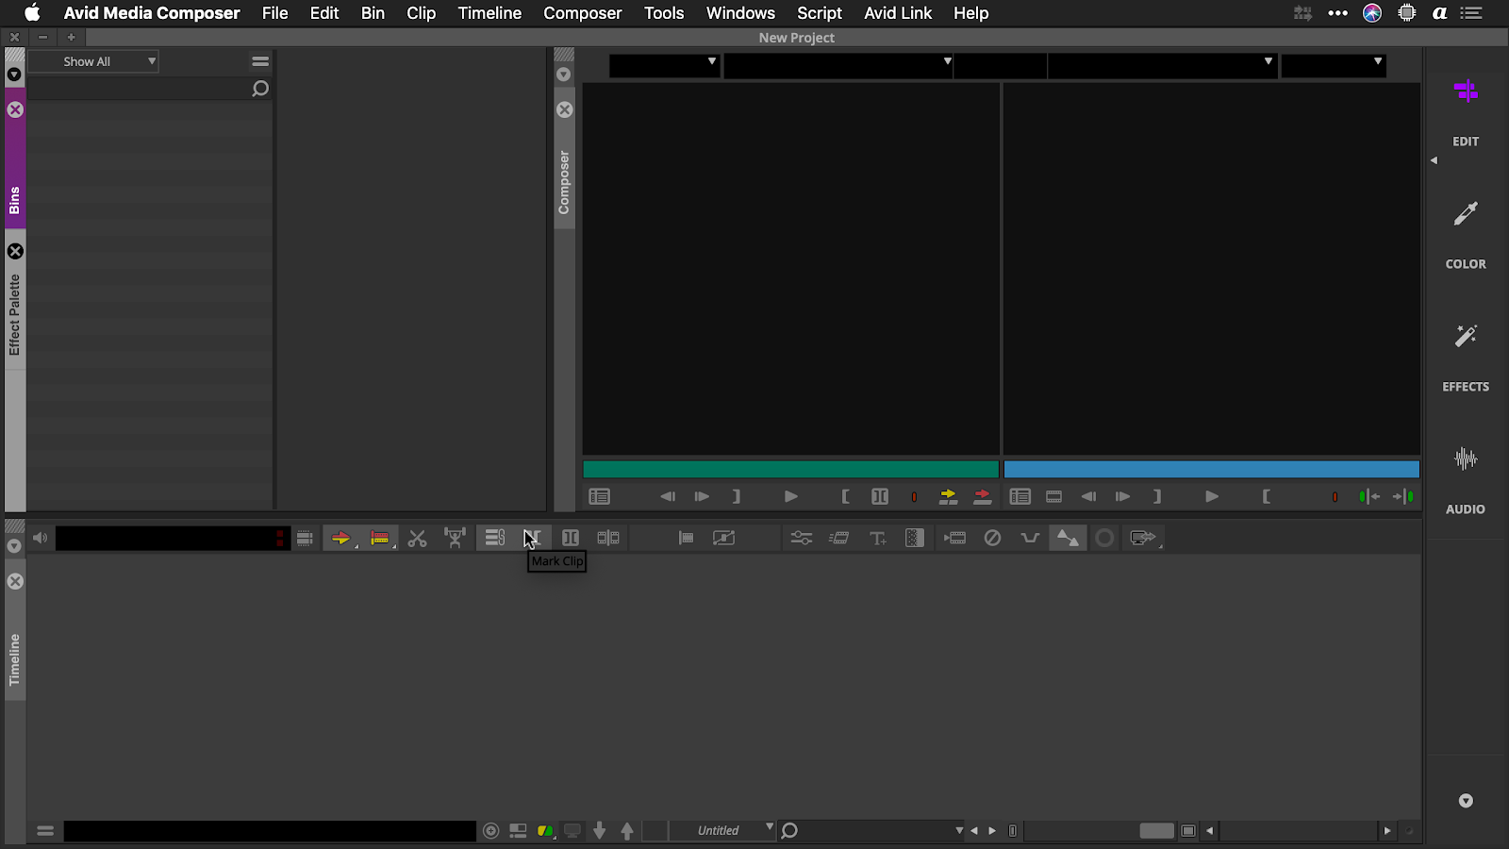The image size is (1509, 849).
Task: Toggle the video quality monitor icon in timeline
Action: click(x=572, y=830)
